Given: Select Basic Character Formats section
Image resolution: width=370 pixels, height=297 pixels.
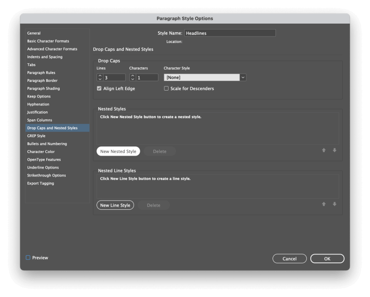Looking at the screenshot, I should (x=57, y=41).
